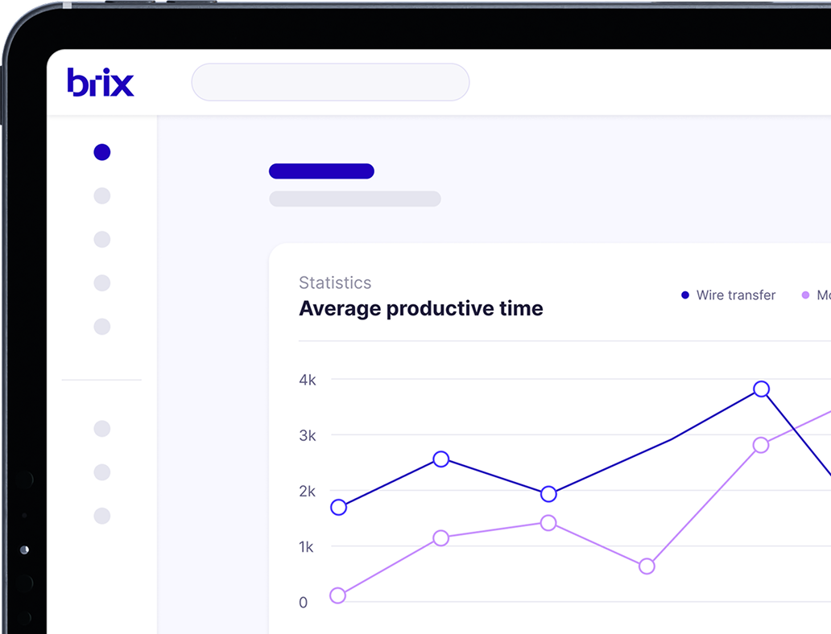Image resolution: width=831 pixels, height=634 pixels.
Task: Click the blue pill-shaped title placeholder
Action: (322, 171)
